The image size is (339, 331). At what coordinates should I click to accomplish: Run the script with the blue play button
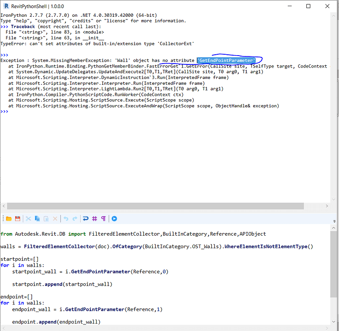pos(114,218)
